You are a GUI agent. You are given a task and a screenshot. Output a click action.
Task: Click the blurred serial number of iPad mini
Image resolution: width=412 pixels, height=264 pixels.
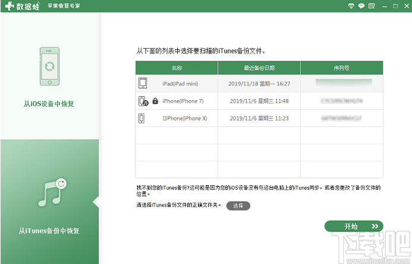click(344, 82)
